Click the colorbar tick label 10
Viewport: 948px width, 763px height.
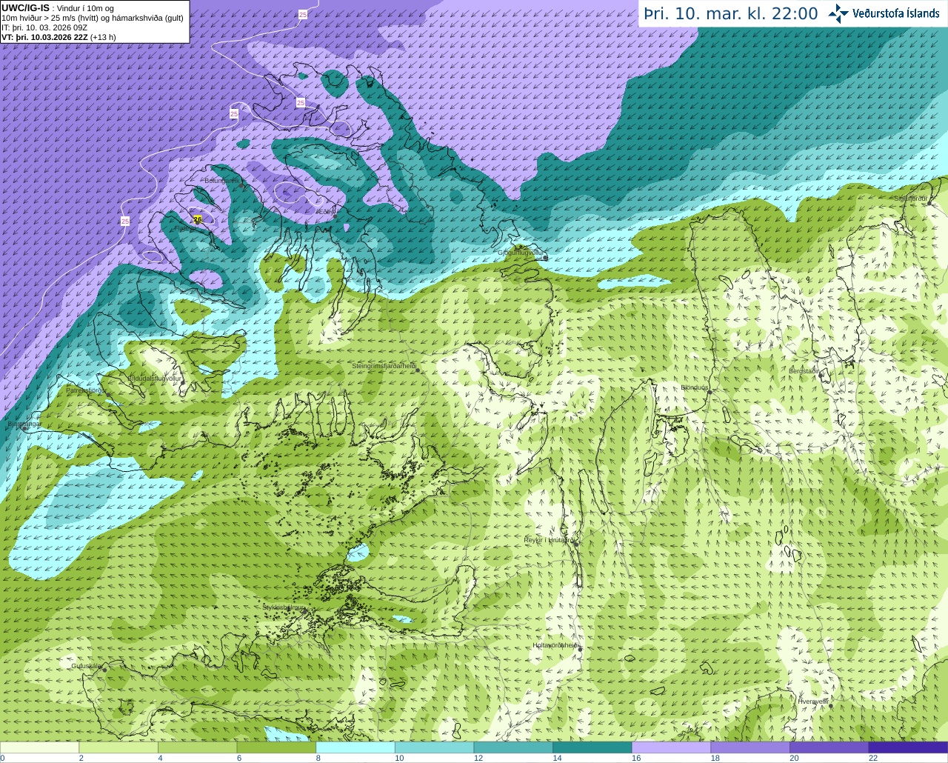pos(399,758)
